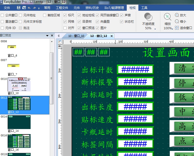Click the save icon in title toolbar
Image resolution: width=194 pixels, height=156 pixels.
[19, 8]
